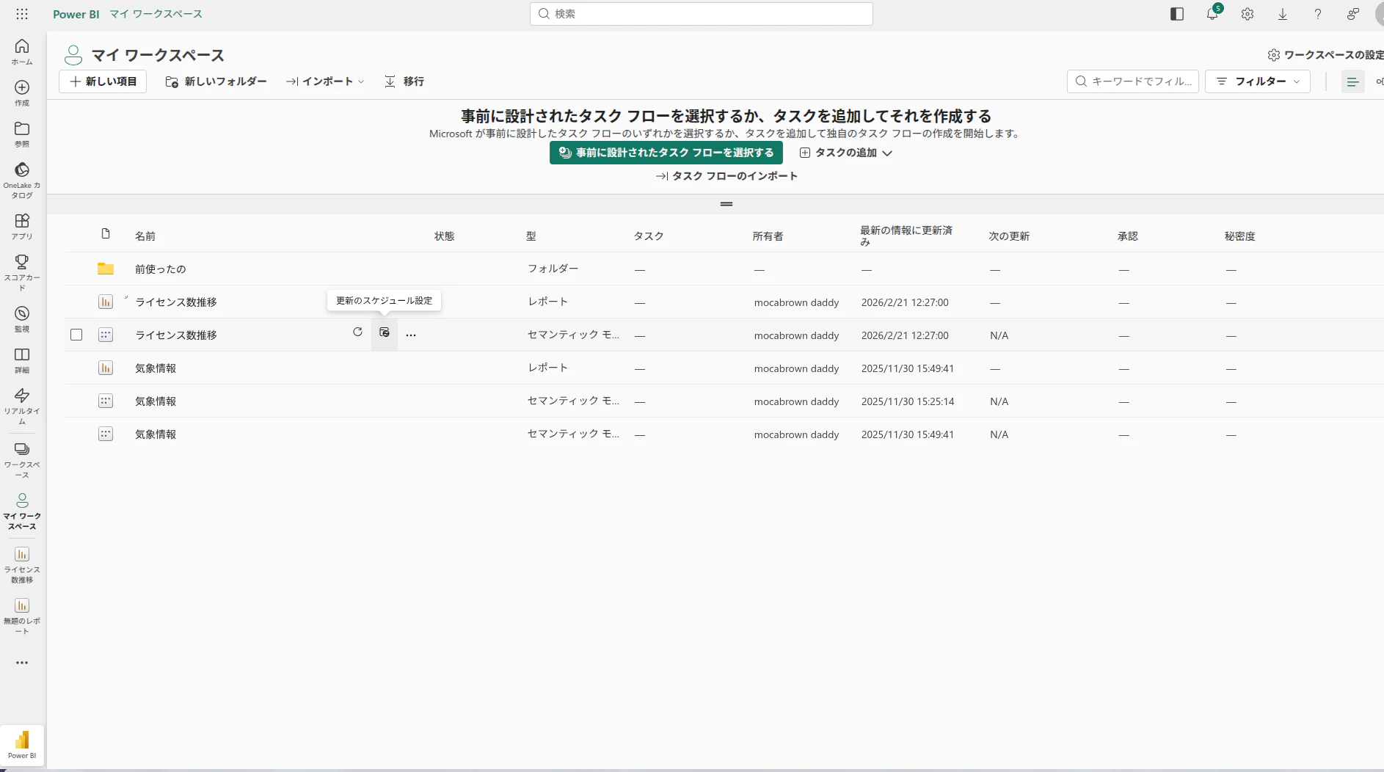This screenshot has width=1384, height=772.
Task: Open feedback icon in top bar
Action: pyautogui.click(x=1353, y=14)
